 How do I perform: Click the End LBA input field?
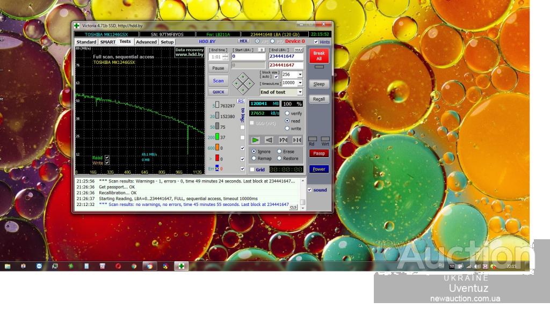pyautogui.click(x=286, y=56)
